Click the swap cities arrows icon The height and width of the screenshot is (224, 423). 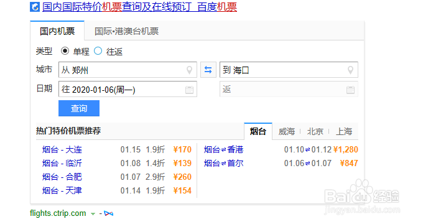pos(208,70)
